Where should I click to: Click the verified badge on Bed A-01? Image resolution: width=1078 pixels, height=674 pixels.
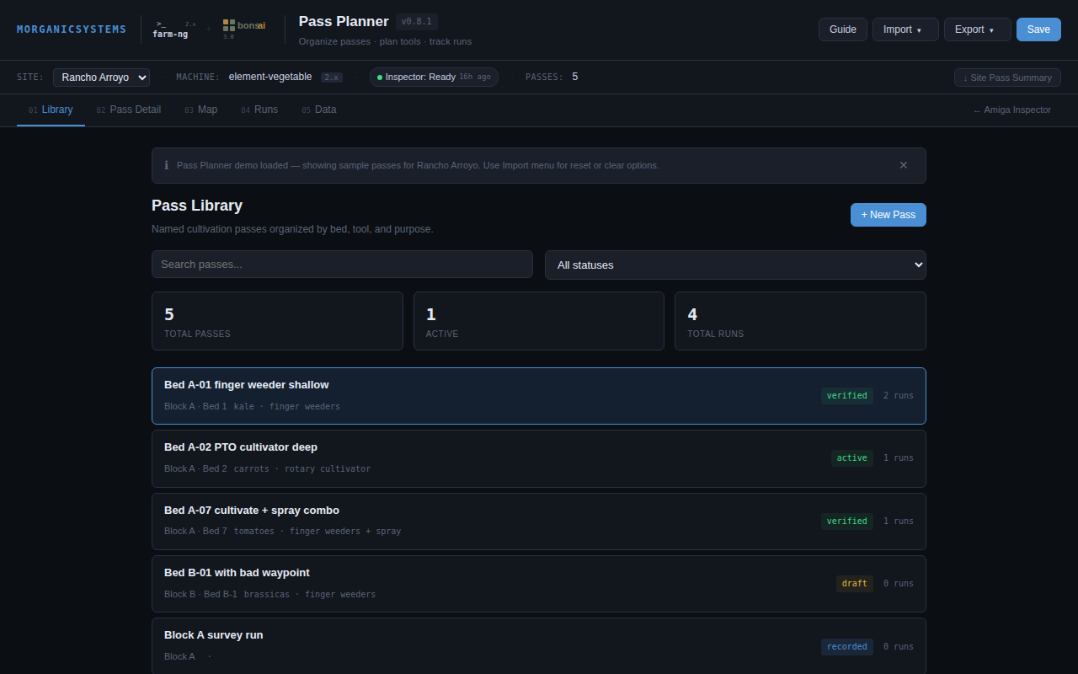pos(846,395)
